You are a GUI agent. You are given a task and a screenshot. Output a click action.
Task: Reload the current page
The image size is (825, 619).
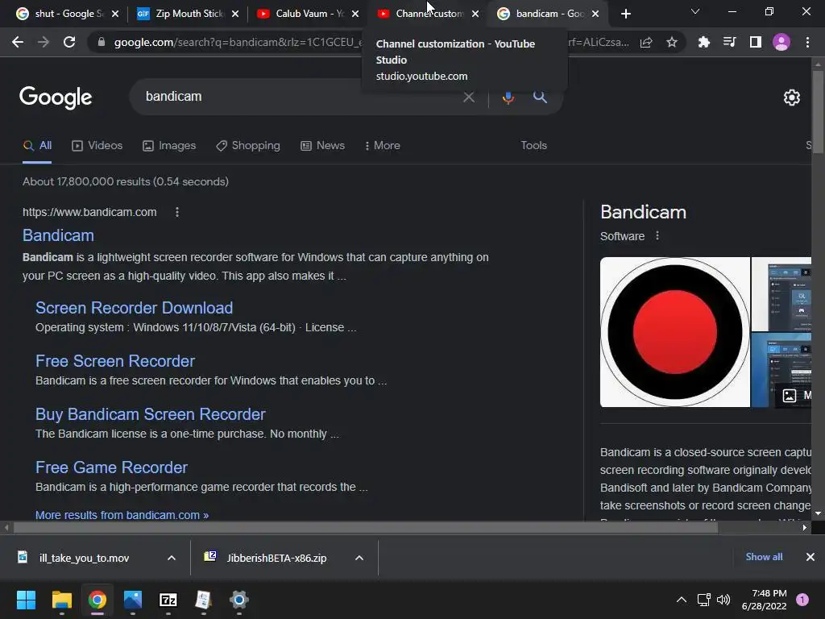click(x=69, y=42)
